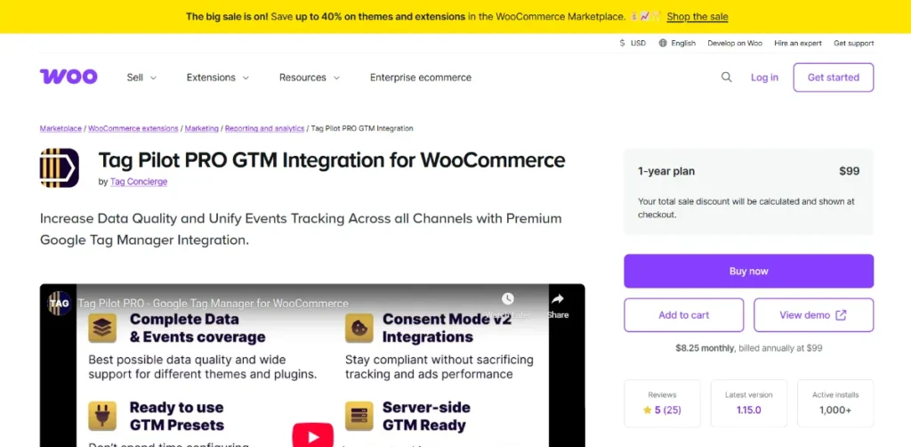Click the product title heading
The image size is (911, 447).
(332, 160)
